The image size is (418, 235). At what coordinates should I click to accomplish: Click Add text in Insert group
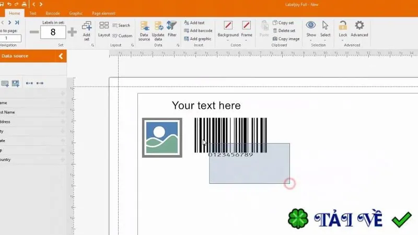(194, 23)
